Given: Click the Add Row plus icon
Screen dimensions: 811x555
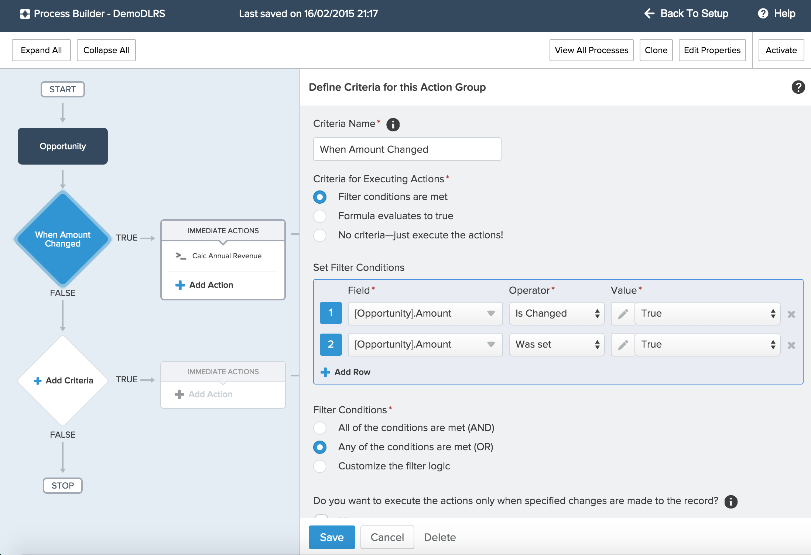Looking at the screenshot, I should coord(325,372).
